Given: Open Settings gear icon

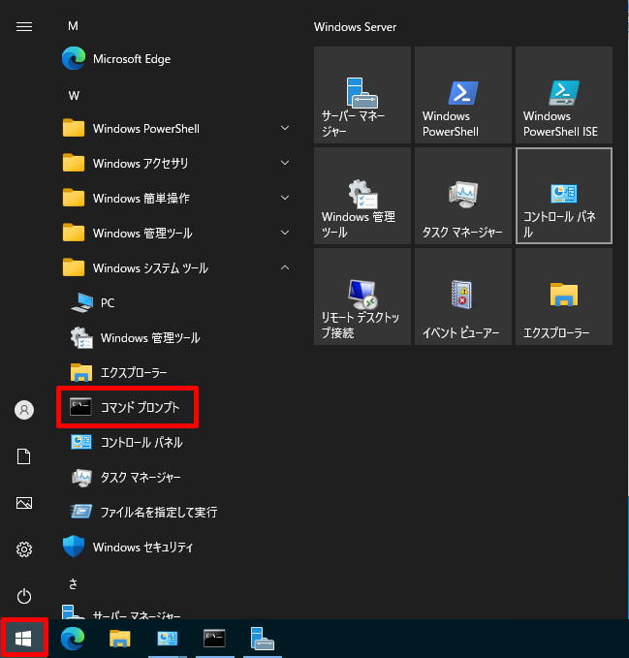Looking at the screenshot, I should [24, 549].
